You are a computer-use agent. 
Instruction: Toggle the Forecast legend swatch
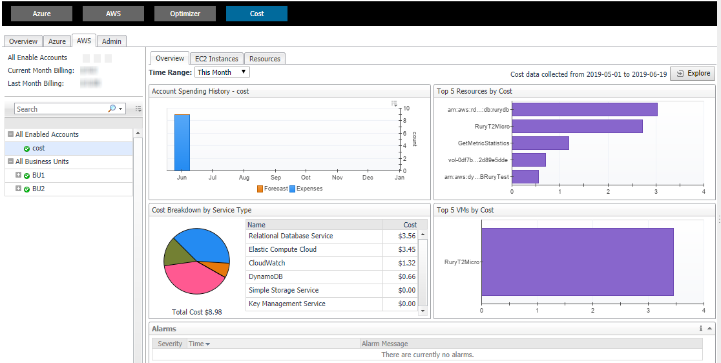260,189
